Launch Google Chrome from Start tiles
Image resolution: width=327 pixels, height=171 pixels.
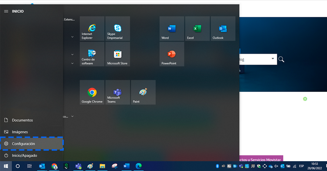92,92
